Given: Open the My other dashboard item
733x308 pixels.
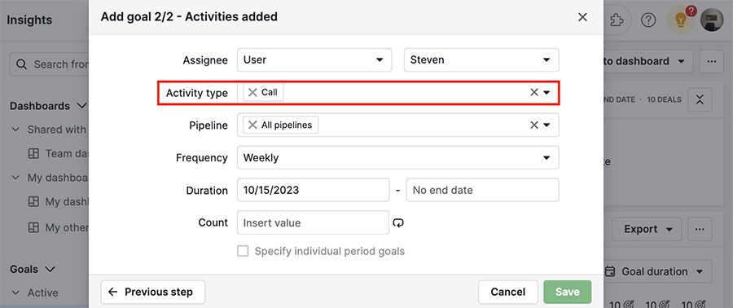Looking at the screenshot, I should [59, 227].
